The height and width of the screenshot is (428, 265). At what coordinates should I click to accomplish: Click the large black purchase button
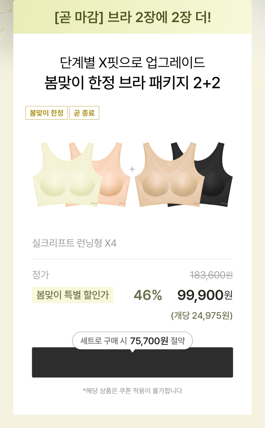pyautogui.click(x=132, y=363)
